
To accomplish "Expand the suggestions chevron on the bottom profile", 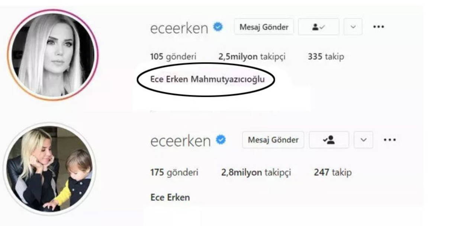I will (364, 140).
